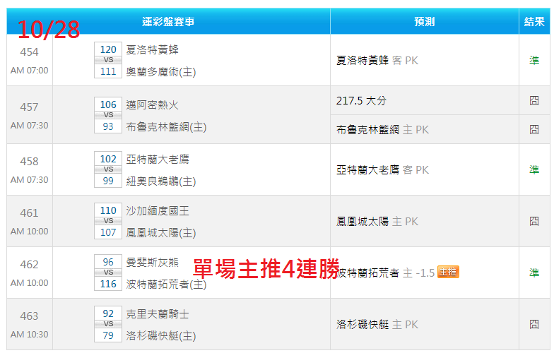Click the 囧 result for 布魯克林籃網 主 PK
Image resolution: width=554 pixels, height=353 pixels.
tap(534, 130)
